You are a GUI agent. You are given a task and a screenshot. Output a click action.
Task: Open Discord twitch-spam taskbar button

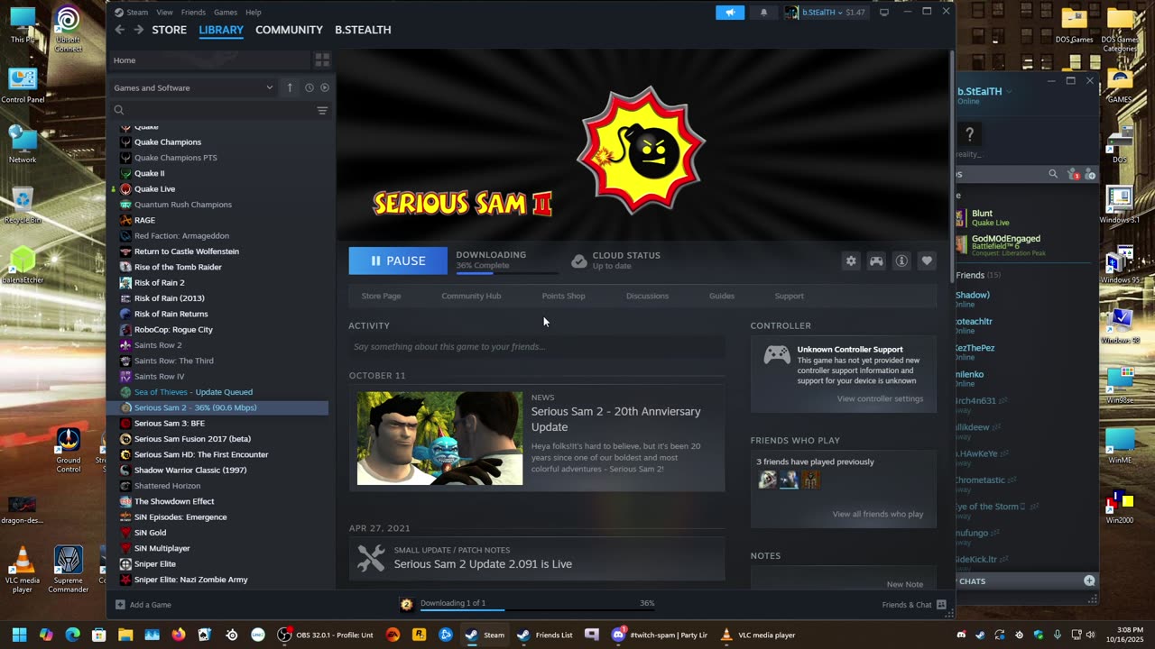[x=661, y=635]
